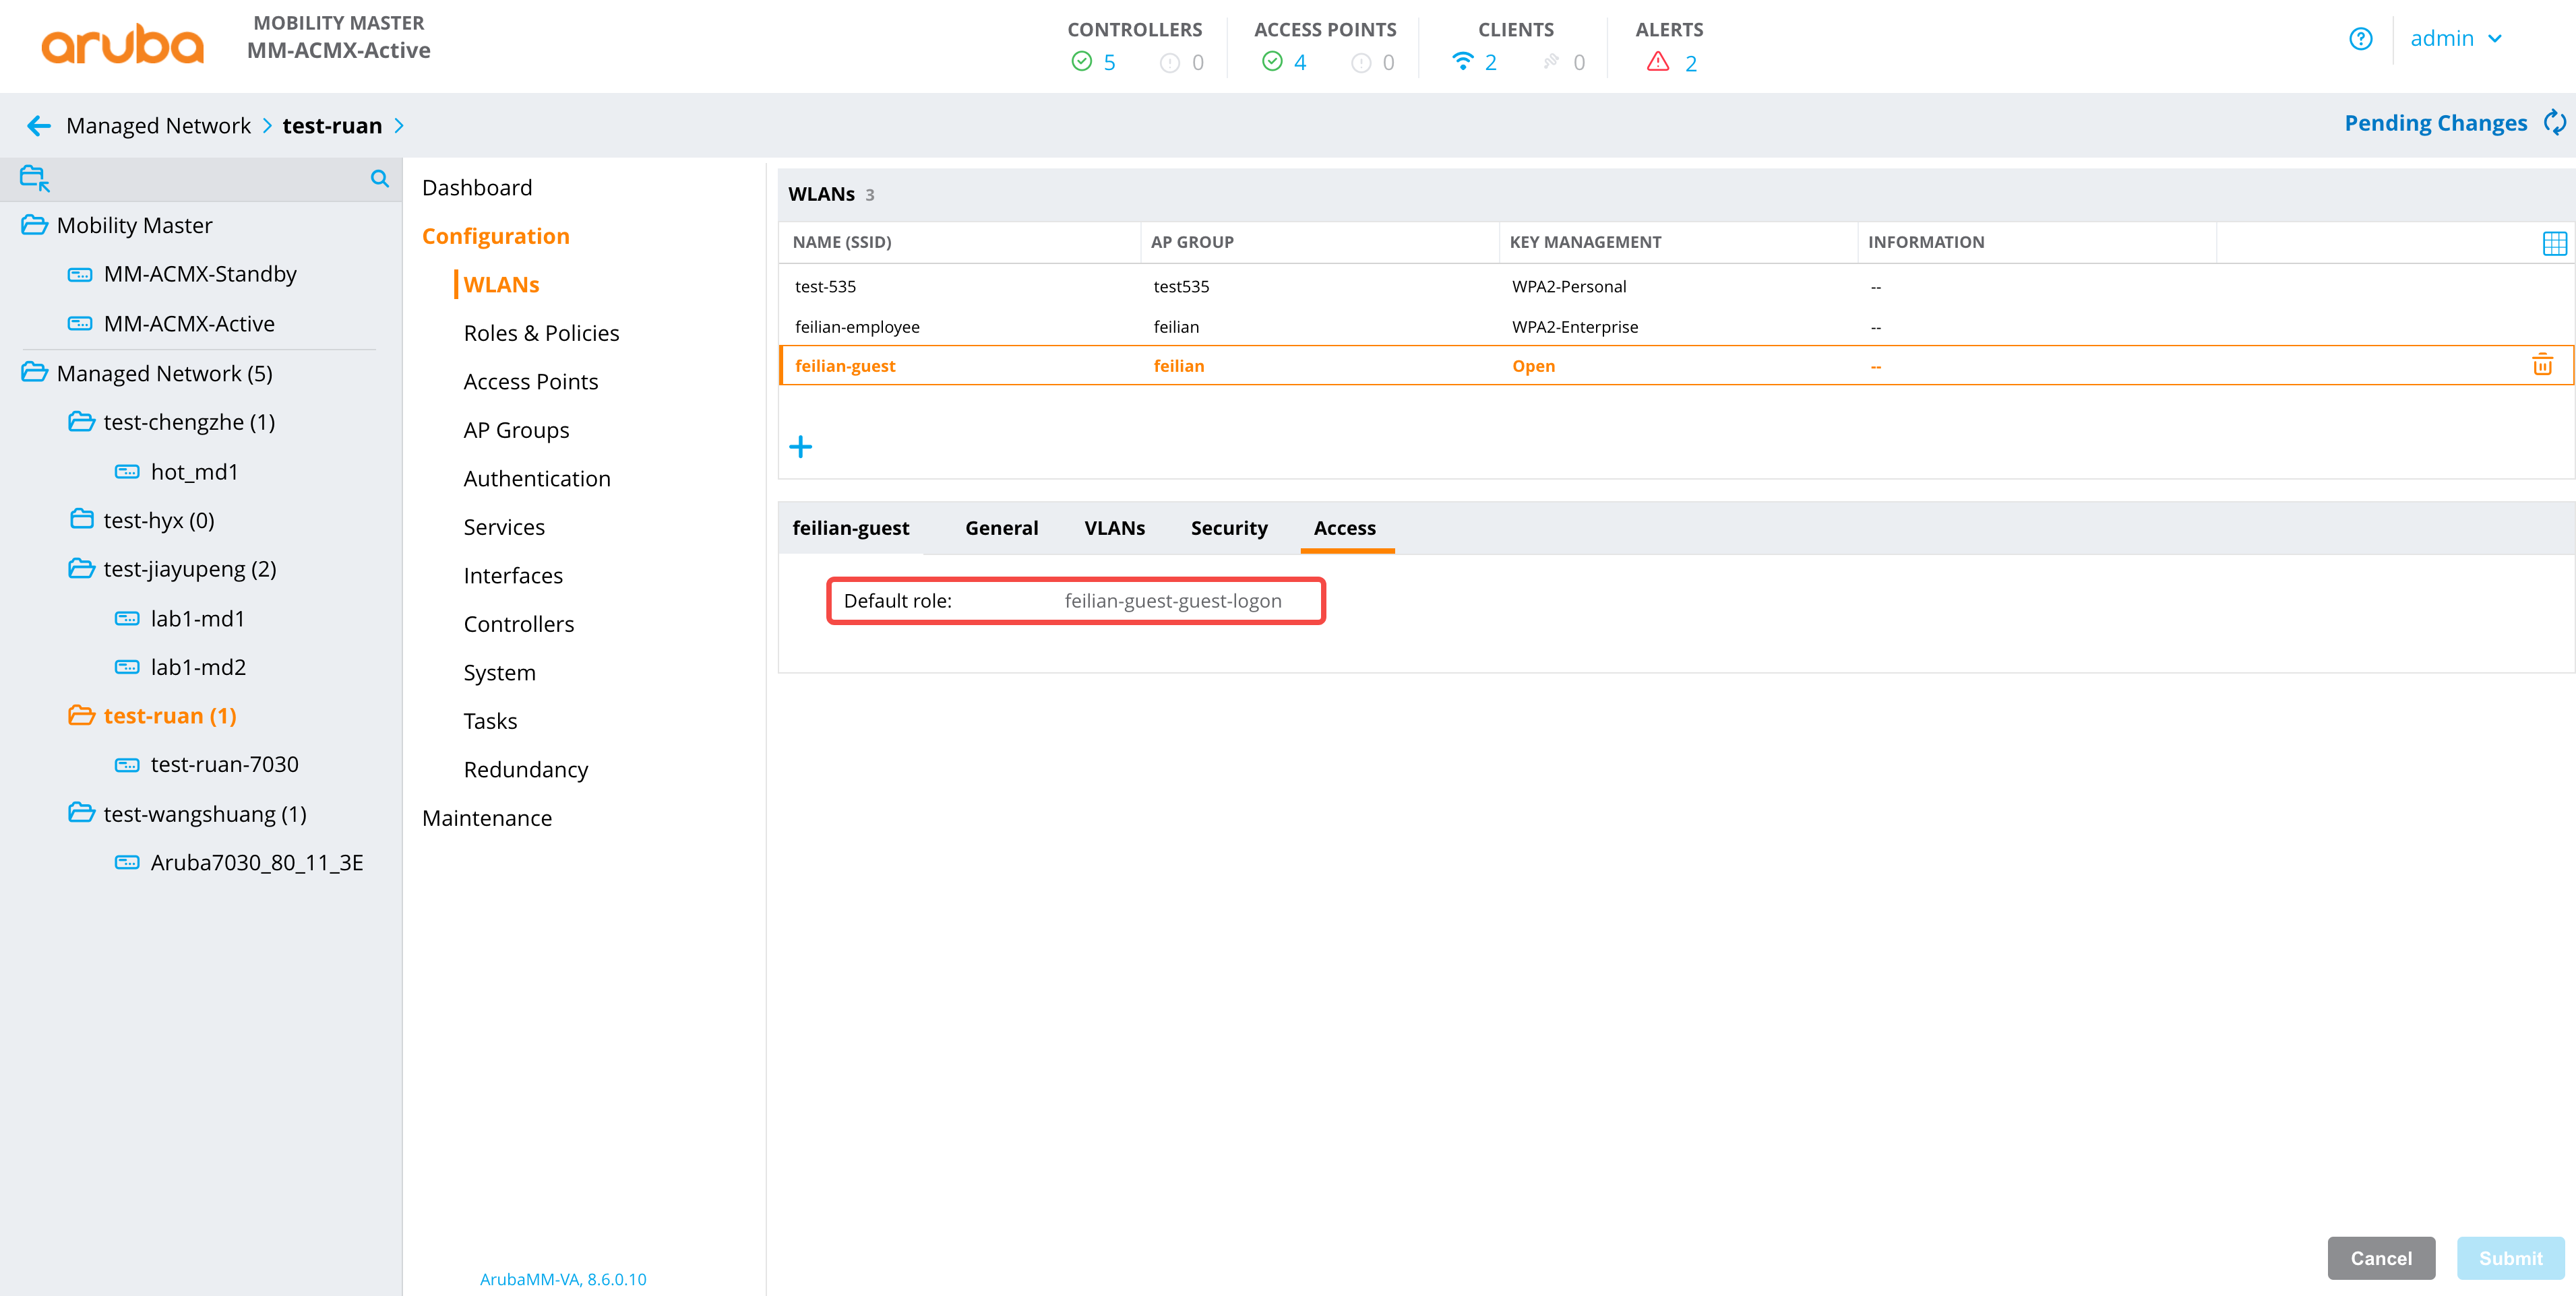Switch to the VLANs tab
Screen dimensions: 2576x1296
(1114, 527)
